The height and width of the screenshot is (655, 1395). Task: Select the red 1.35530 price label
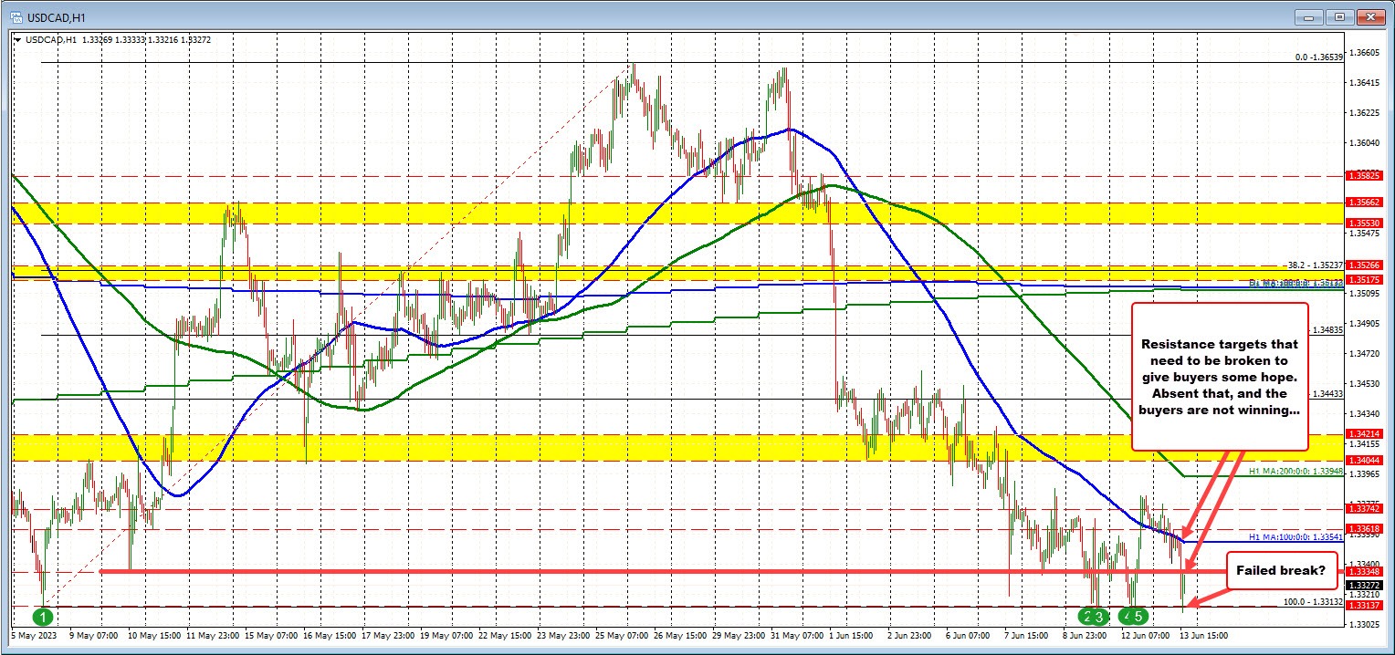pyautogui.click(x=1364, y=223)
